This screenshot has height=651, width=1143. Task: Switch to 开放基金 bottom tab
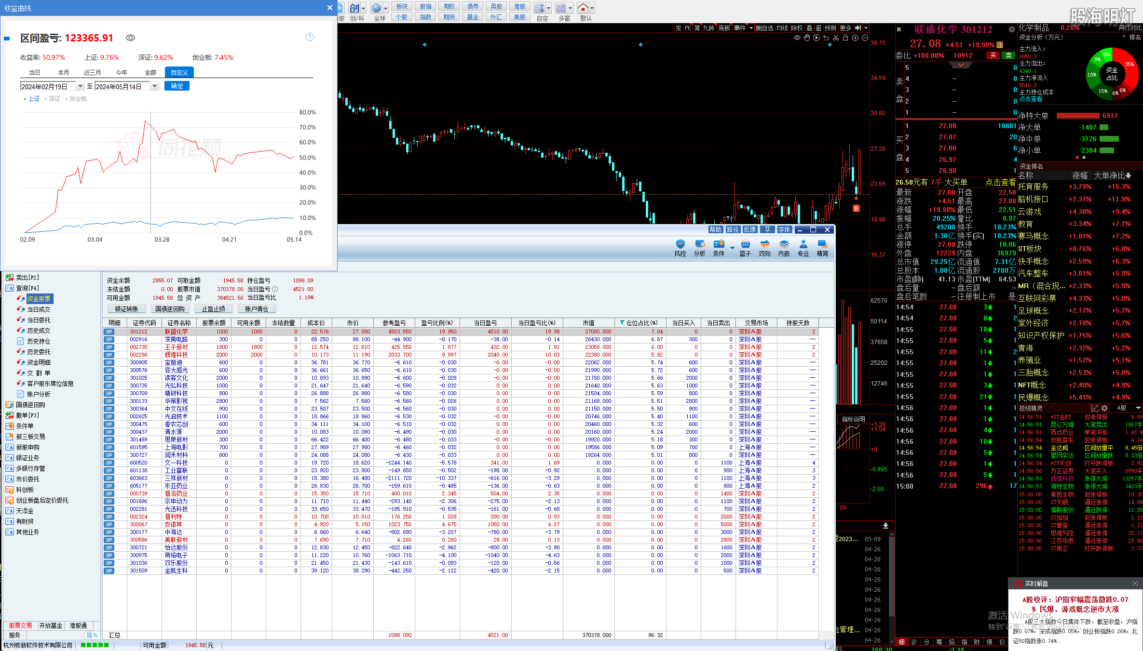pyautogui.click(x=51, y=625)
